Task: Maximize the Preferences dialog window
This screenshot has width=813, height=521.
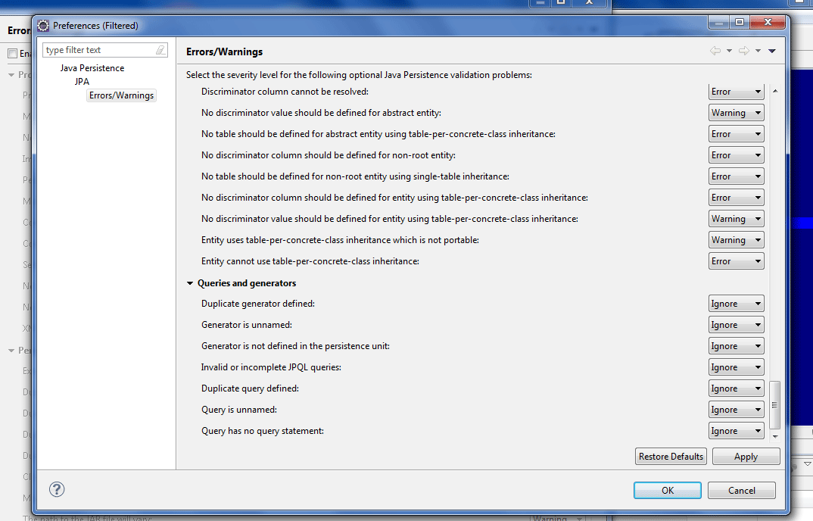Action: [x=740, y=22]
